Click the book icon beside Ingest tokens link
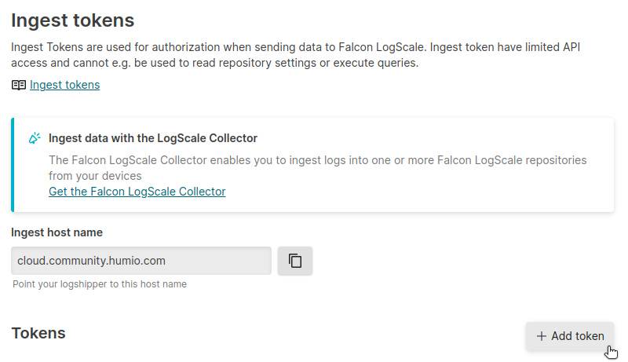This screenshot has height=362, width=628. pyautogui.click(x=18, y=85)
